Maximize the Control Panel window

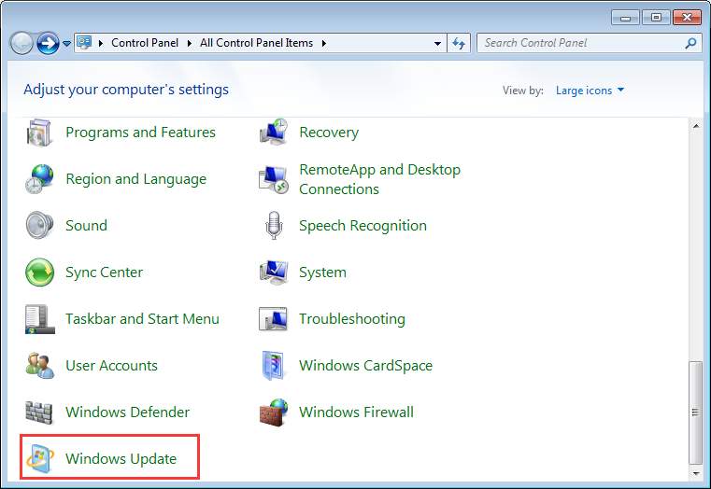coord(656,18)
